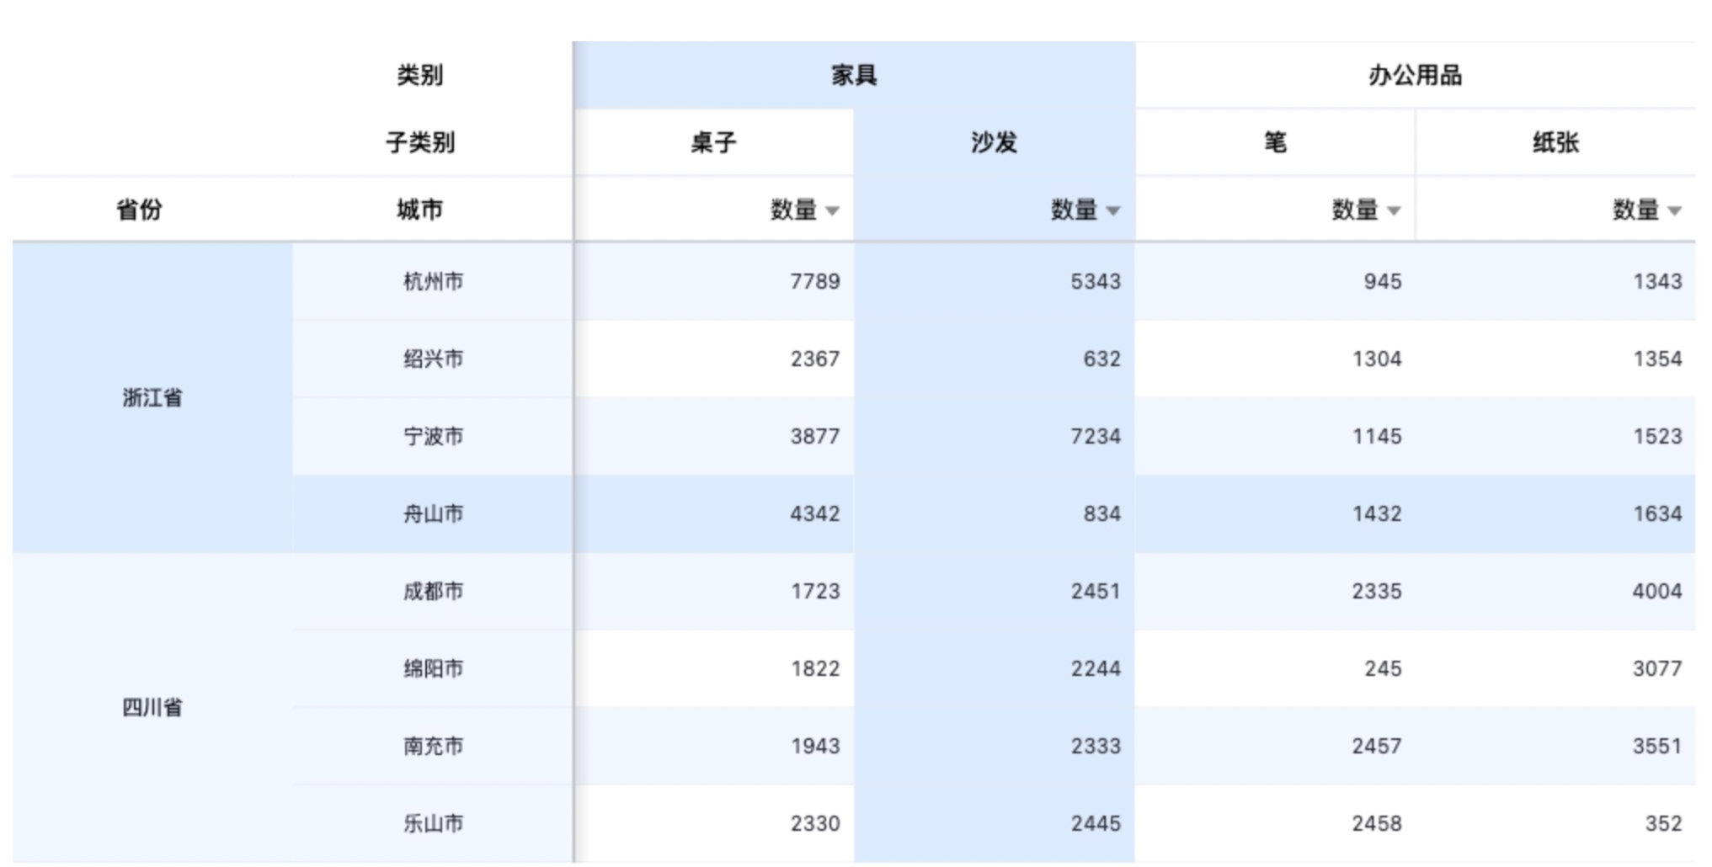Click the 省份 column header
This screenshot has width=1712, height=867.
pos(139,210)
